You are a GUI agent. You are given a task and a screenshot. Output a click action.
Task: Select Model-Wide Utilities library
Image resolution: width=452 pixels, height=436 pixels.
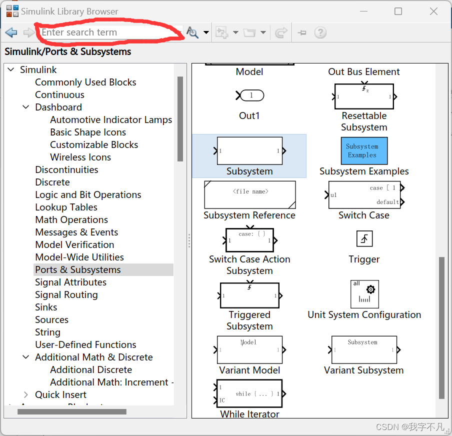coord(79,257)
